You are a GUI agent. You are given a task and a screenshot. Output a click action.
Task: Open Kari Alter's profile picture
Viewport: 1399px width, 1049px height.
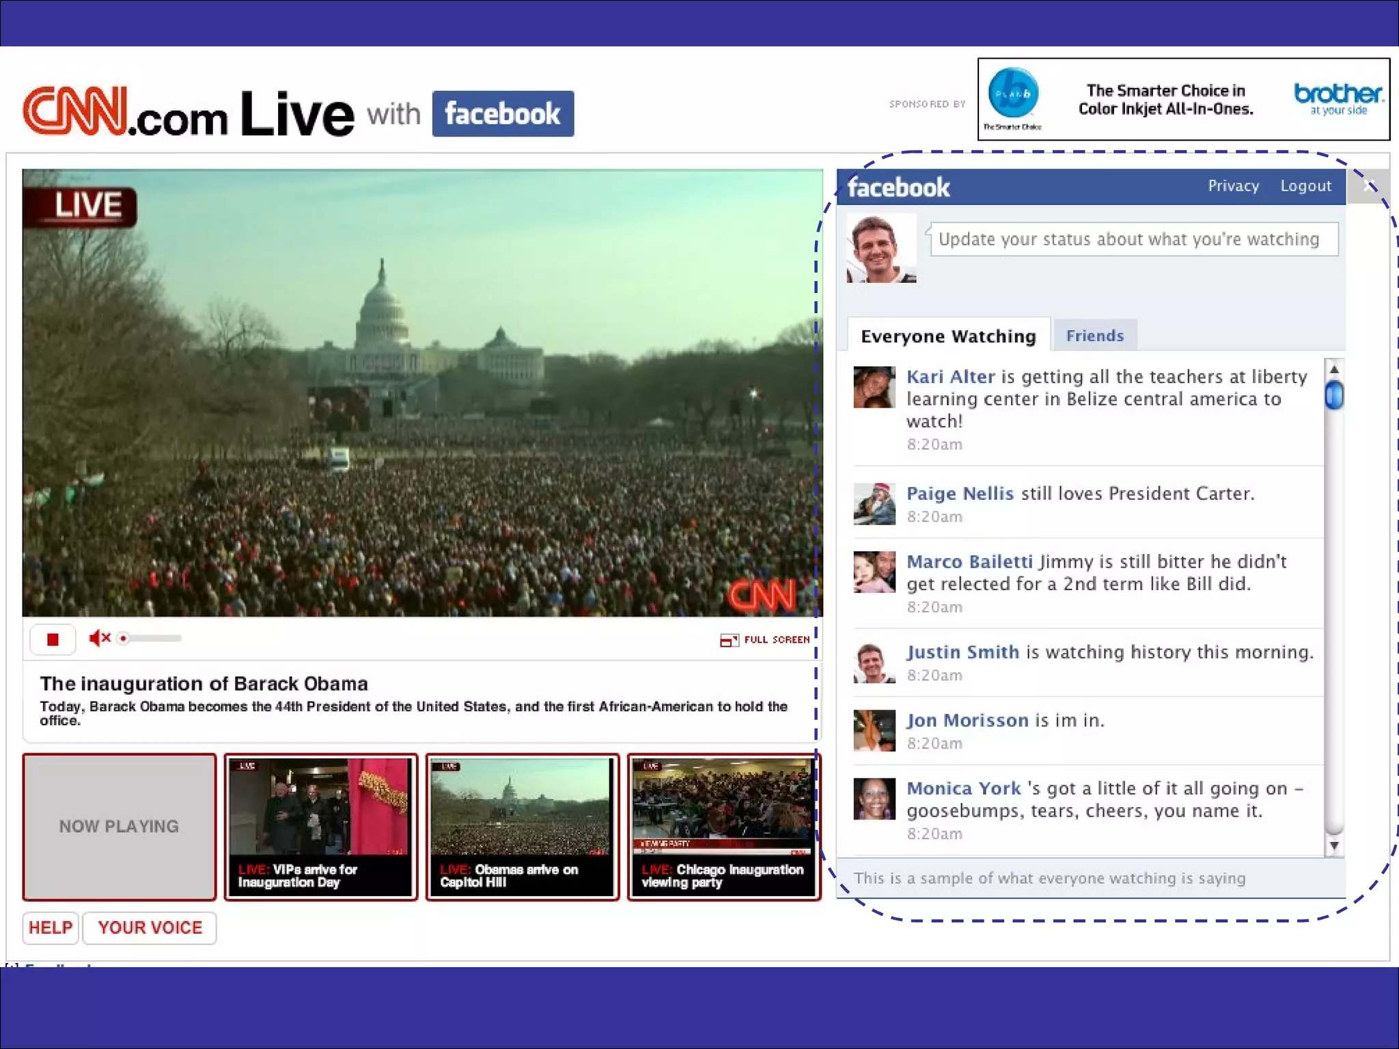(x=874, y=387)
